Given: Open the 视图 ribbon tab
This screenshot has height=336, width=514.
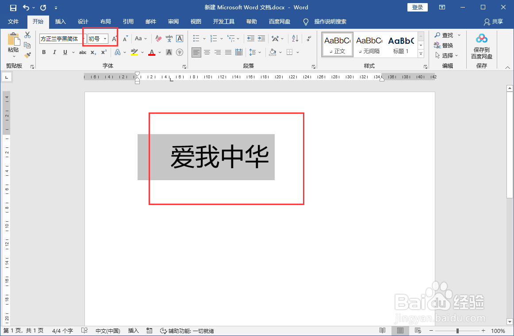Looking at the screenshot, I should (196, 21).
